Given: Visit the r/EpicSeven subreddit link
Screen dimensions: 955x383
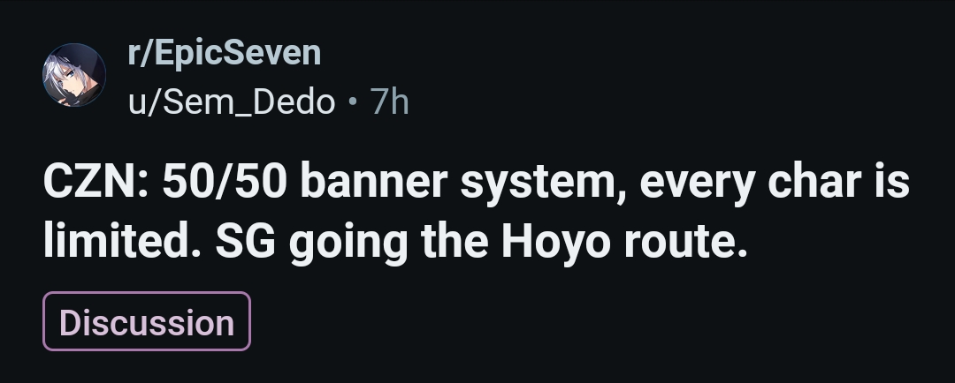Looking at the screenshot, I should (224, 53).
